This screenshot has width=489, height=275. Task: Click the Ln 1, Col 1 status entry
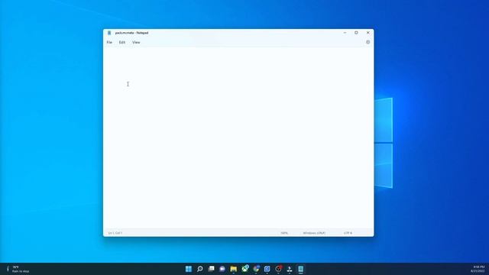coord(115,233)
